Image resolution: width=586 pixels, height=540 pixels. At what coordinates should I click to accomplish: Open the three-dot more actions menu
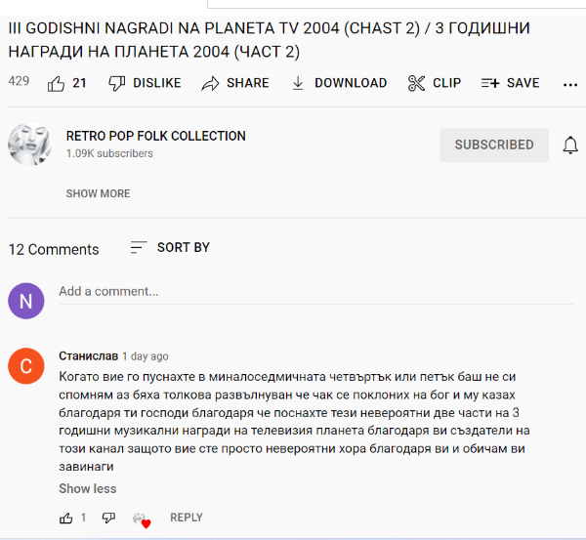pos(570,83)
